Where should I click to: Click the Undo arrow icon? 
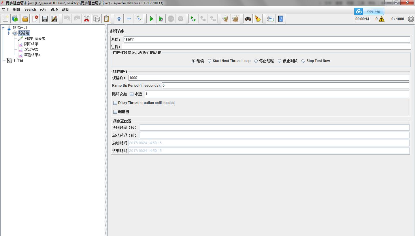(67, 19)
